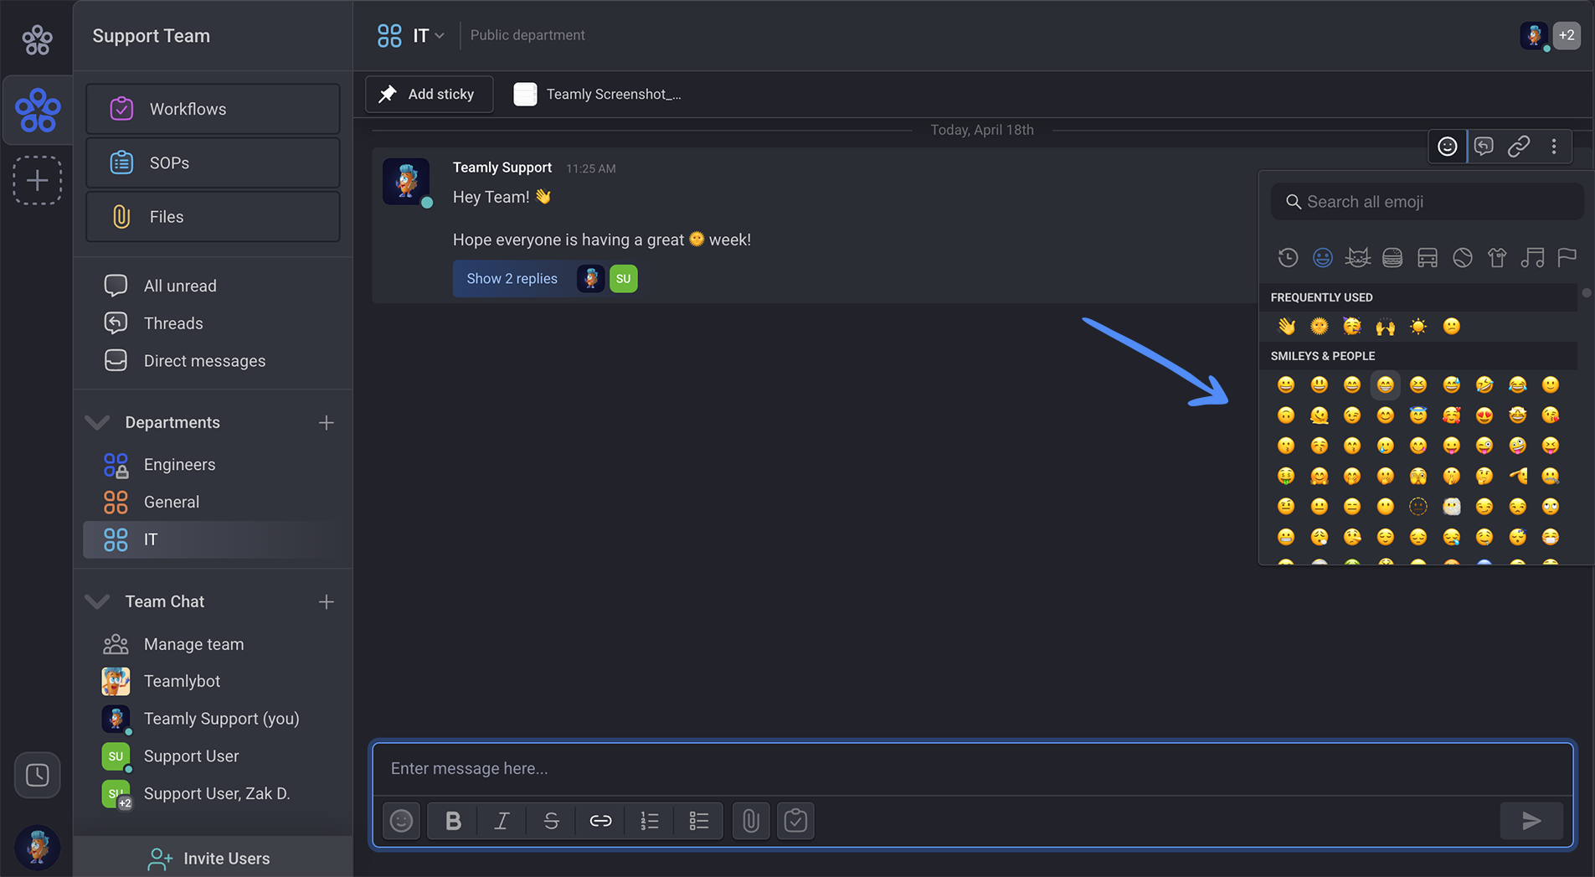Viewport: 1595px width, 877px height.
Task: Click Add sticky
Action: click(x=429, y=94)
